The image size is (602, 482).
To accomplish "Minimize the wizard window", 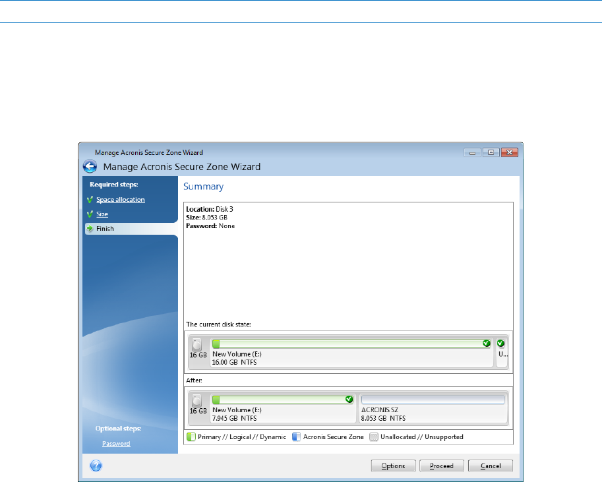I will [x=472, y=152].
